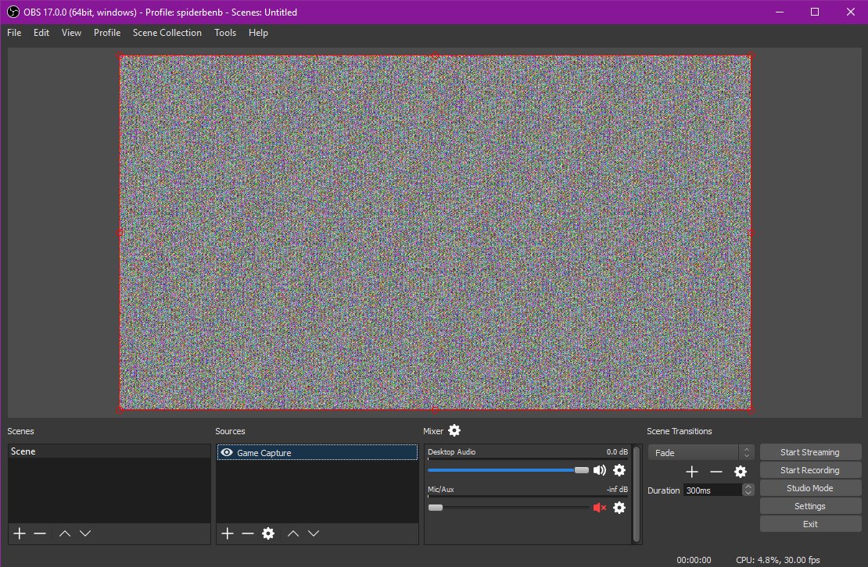Open the Scene Collection menu

(x=167, y=33)
